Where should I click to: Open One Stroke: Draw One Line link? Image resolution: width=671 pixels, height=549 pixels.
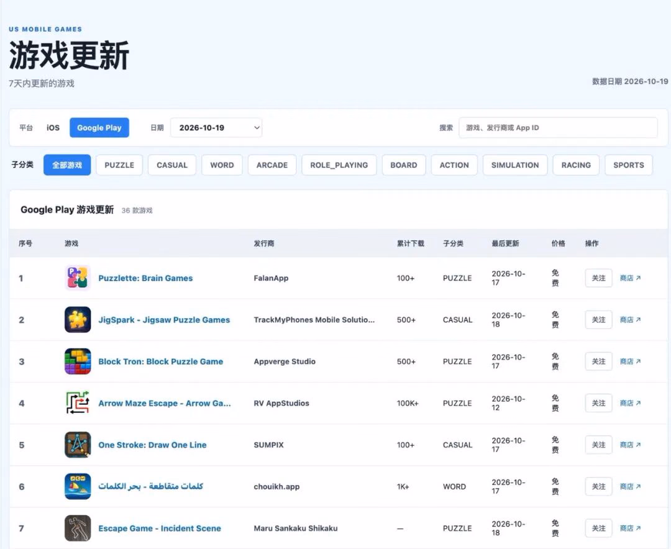pyautogui.click(x=152, y=445)
